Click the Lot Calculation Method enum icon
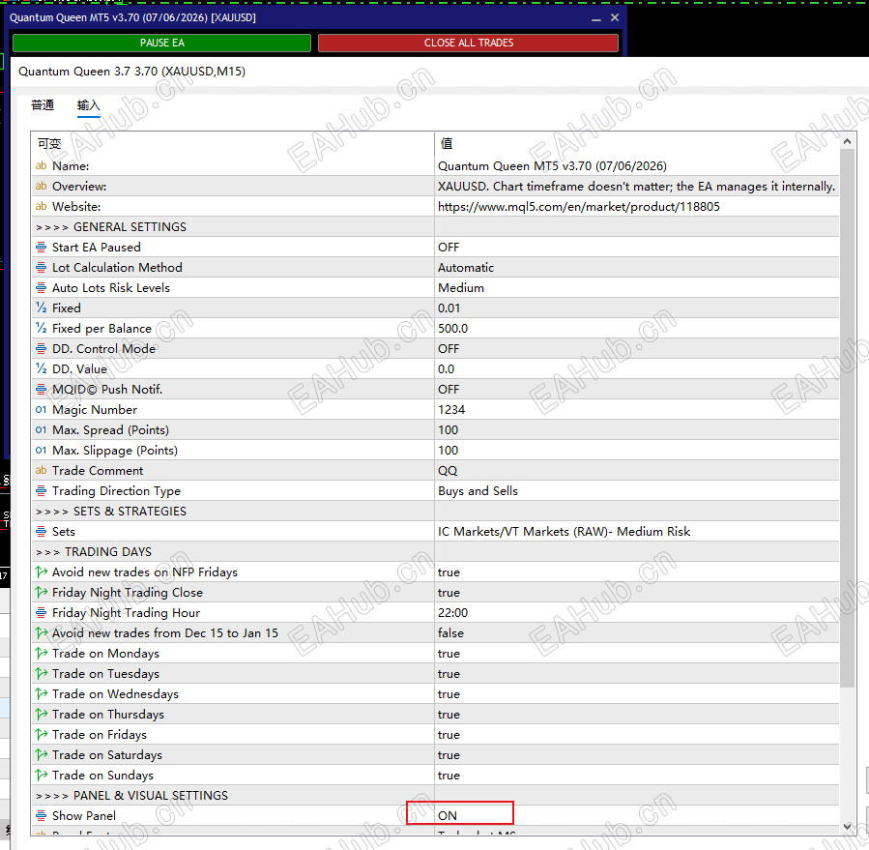 click(41, 267)
